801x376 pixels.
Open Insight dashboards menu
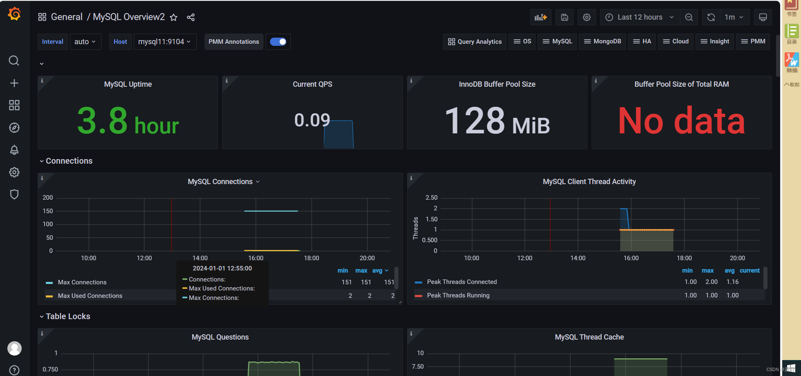pos(715,42)
